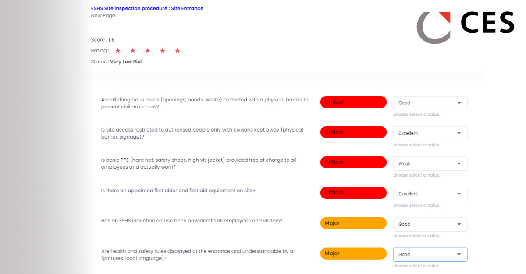Click the Critical badge beside PPE question
This screenshot has width=526, height=274.
[353, 163]
